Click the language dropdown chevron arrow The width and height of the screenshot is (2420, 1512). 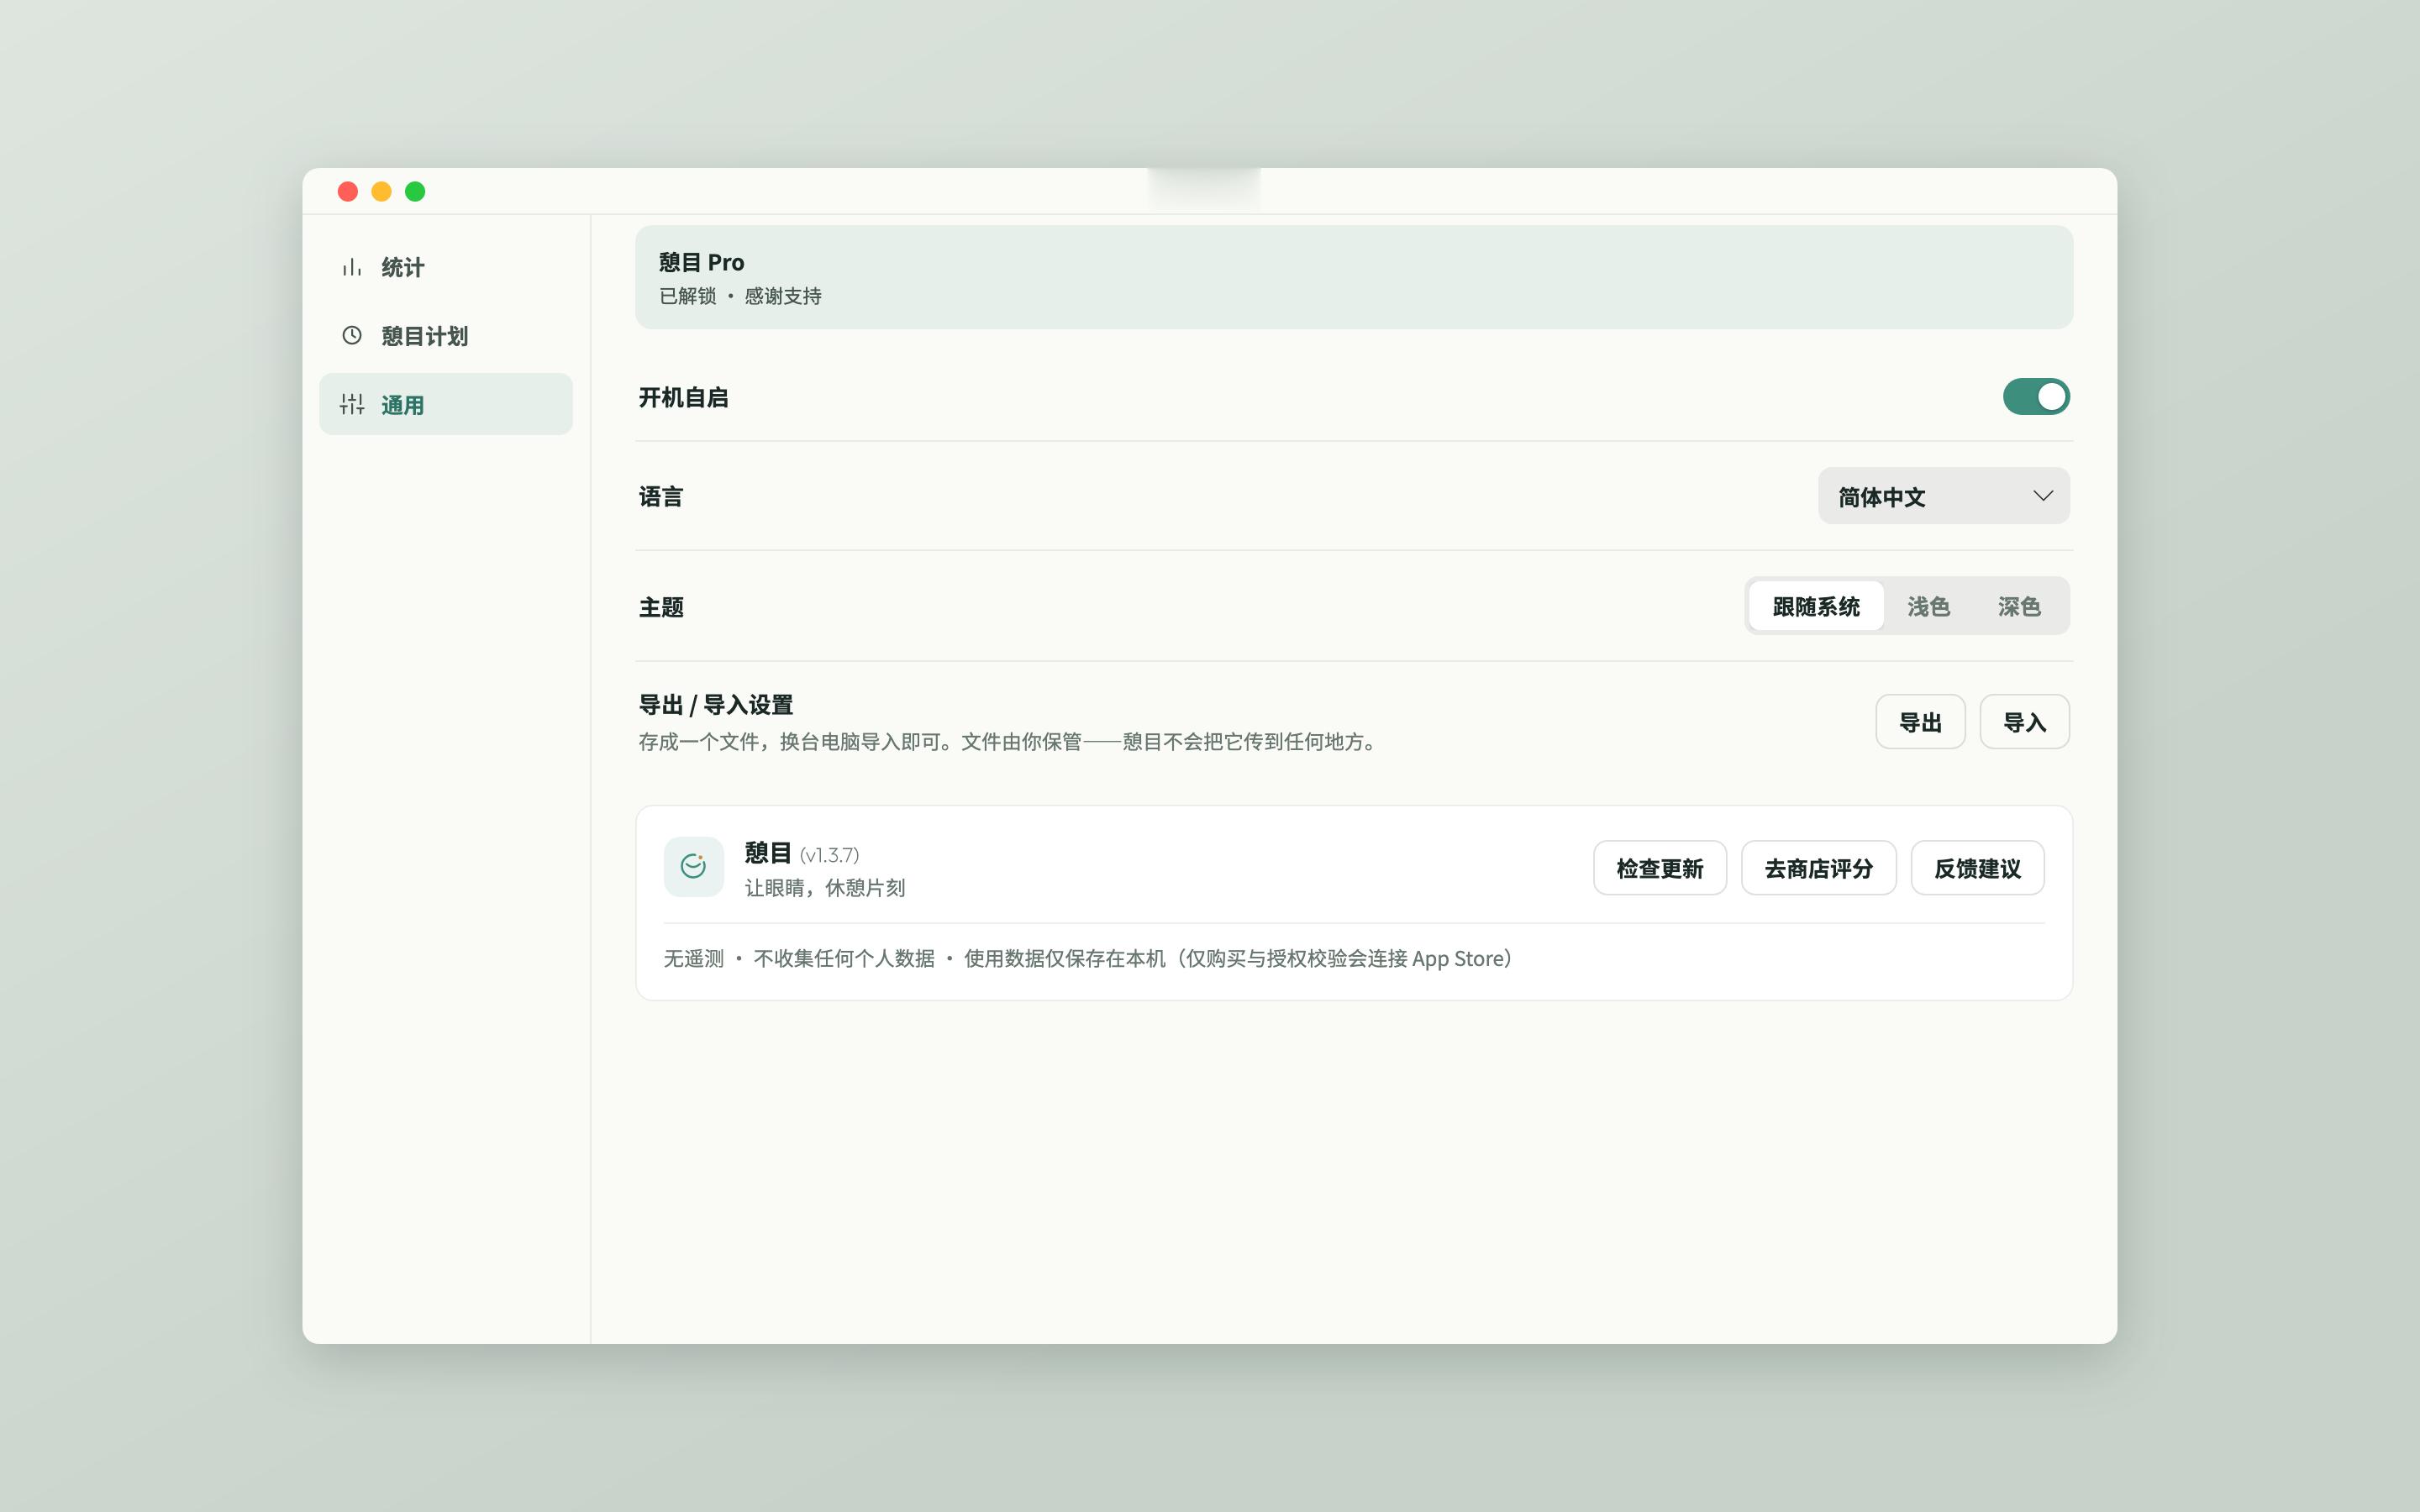click(x=2042, y=496)
